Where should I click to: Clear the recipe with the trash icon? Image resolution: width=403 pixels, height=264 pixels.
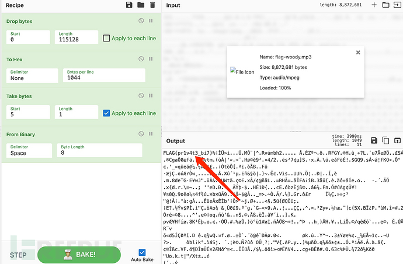(x=152, y=5)
